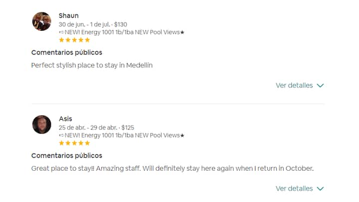Open reviewer name Shaun

click(68, 15)
